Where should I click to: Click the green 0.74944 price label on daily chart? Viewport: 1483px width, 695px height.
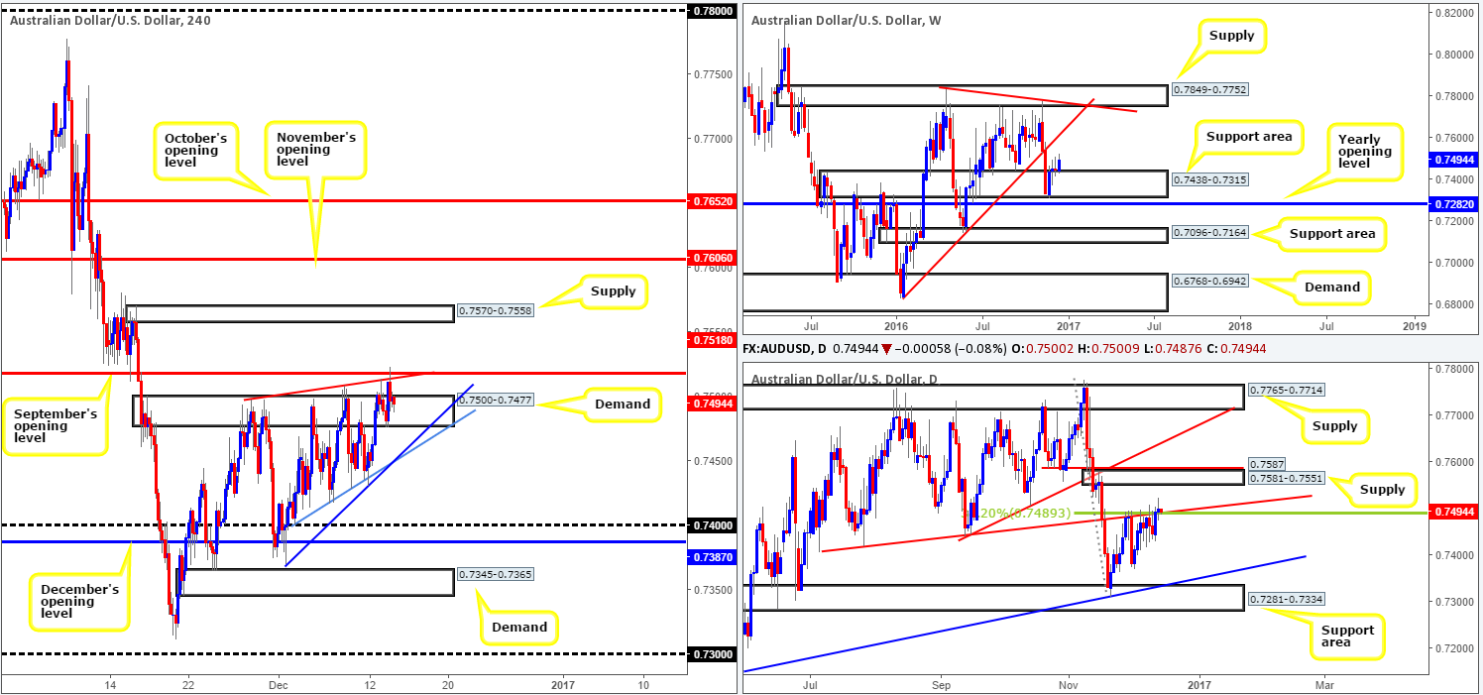pyautogui.click(x=1452, y=513)
